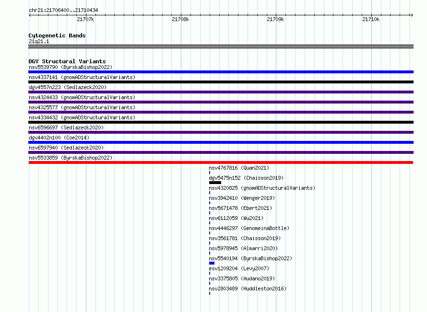Click the blue bar under nsv5539790

(x=221, y=72)
